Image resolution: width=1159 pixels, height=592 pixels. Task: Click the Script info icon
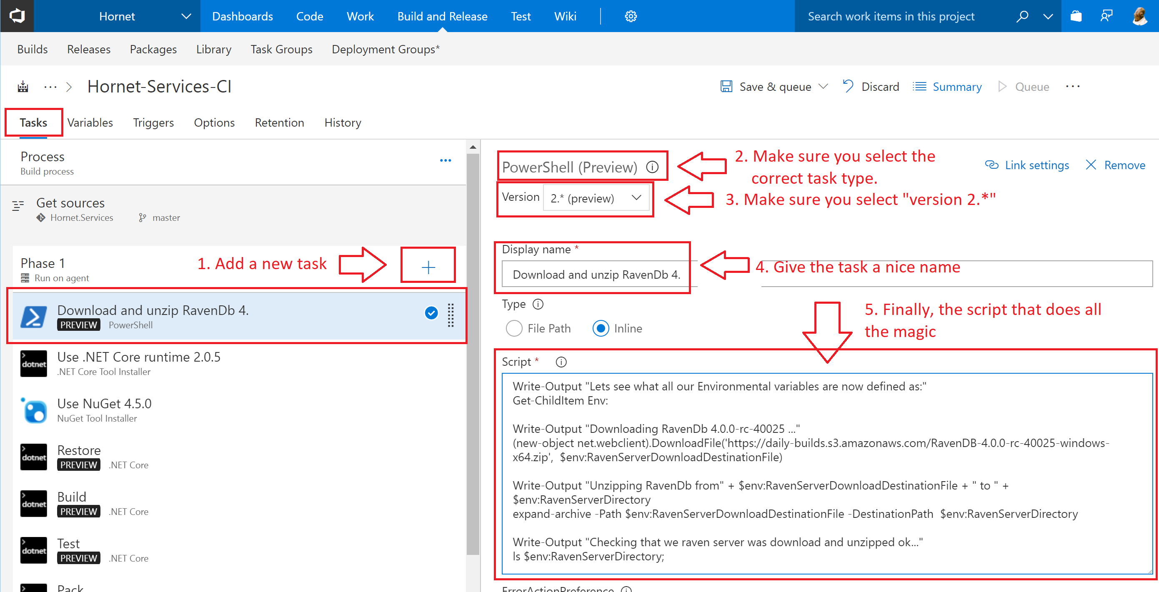(x=561, y=362)
